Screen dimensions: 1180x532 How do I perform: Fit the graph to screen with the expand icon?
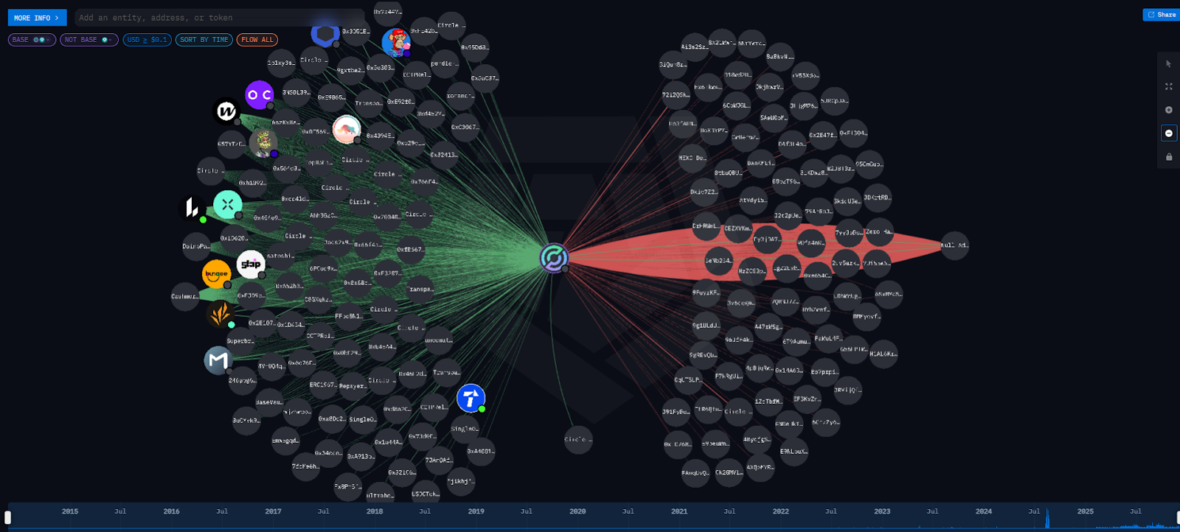click(x=1168, y=87)
